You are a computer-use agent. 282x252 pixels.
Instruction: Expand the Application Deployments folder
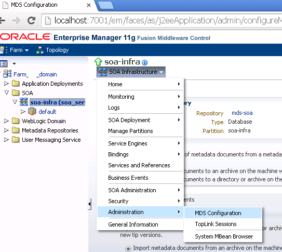coord(6,84)
